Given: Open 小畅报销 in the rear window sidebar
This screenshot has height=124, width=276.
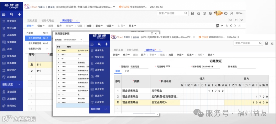Looking at the screenshot, I should [x=11, y=35].
